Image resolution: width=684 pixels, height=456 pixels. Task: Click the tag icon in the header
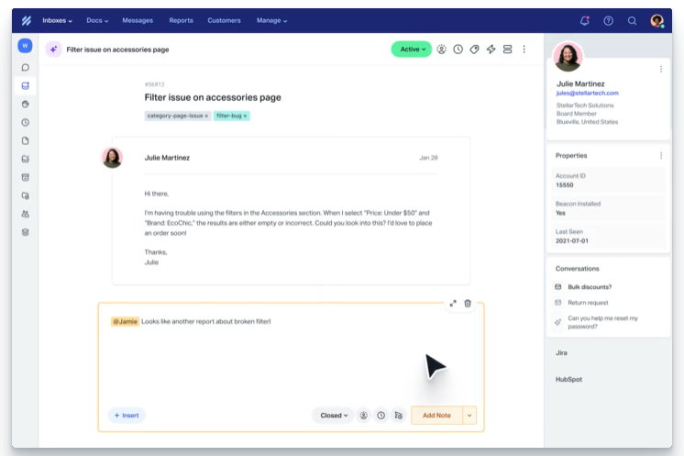(474, 50)
